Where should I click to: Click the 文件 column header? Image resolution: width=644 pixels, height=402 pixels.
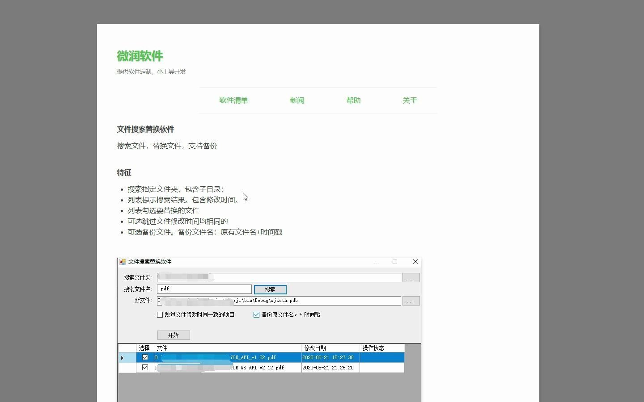coord(228,348)
